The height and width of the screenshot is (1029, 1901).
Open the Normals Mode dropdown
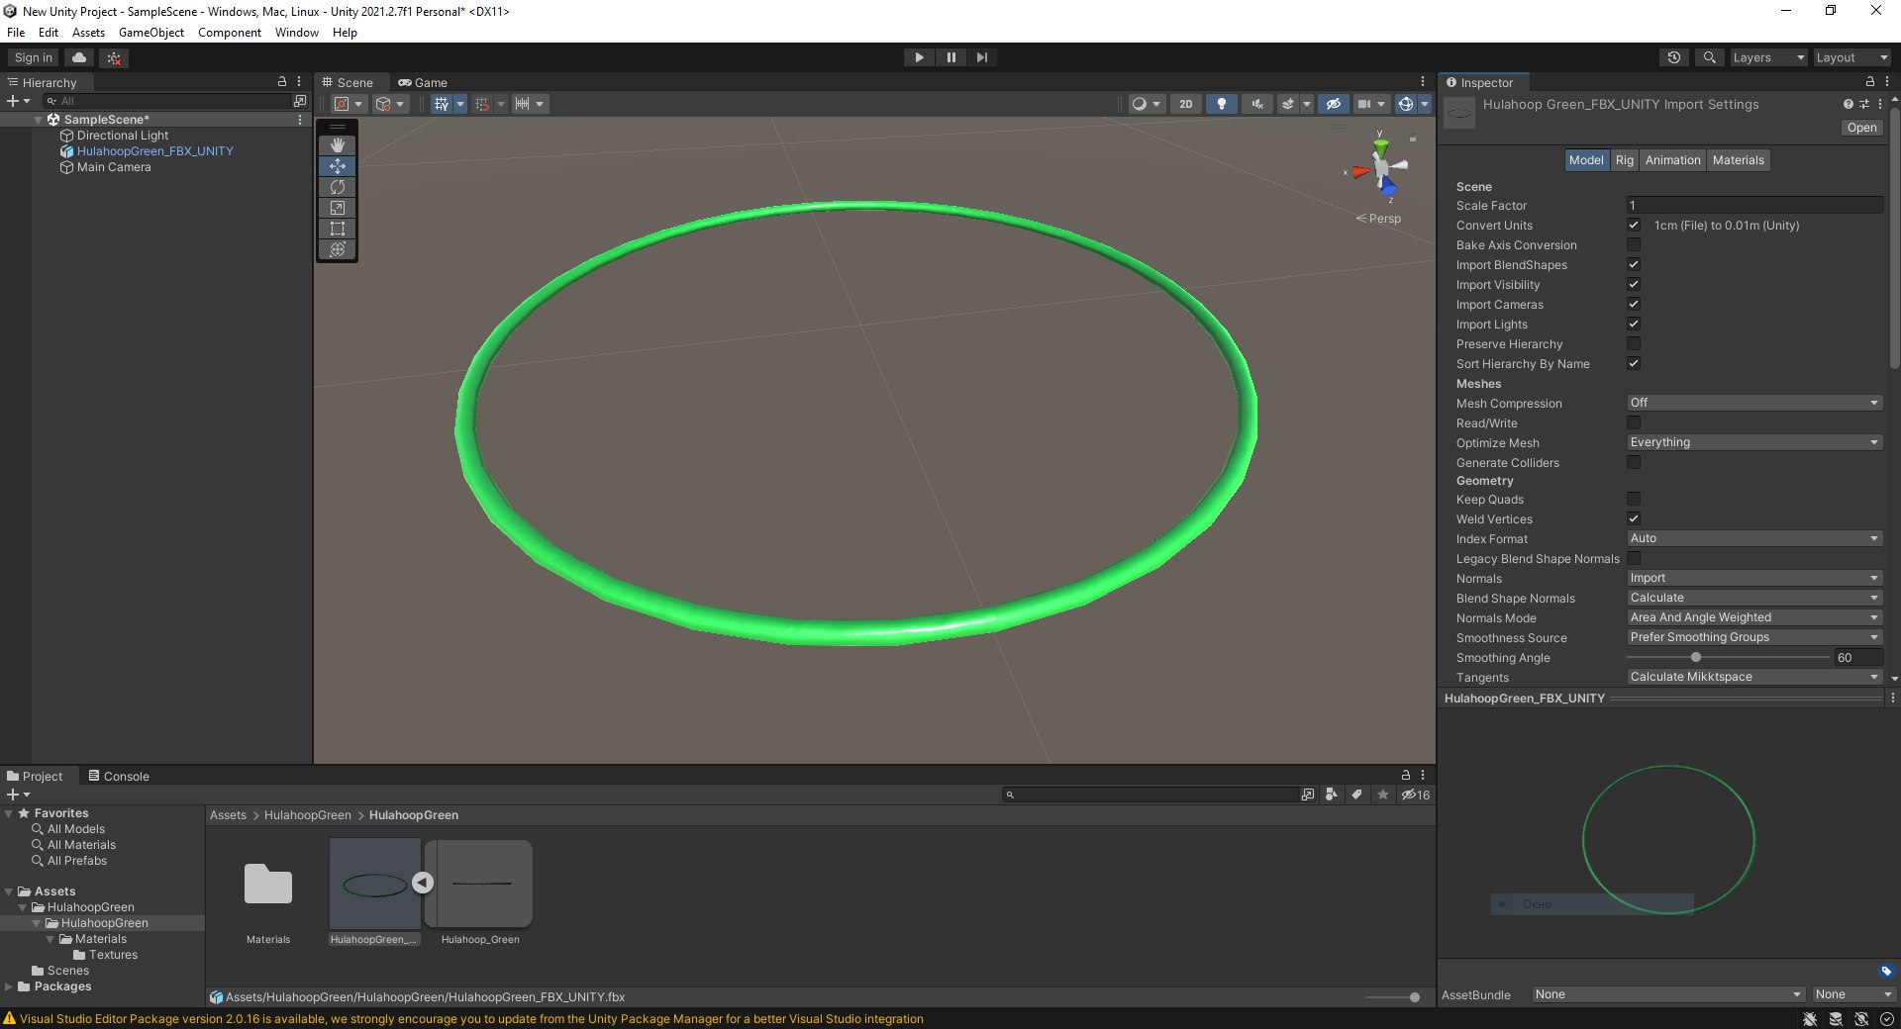coord(1754,617)
